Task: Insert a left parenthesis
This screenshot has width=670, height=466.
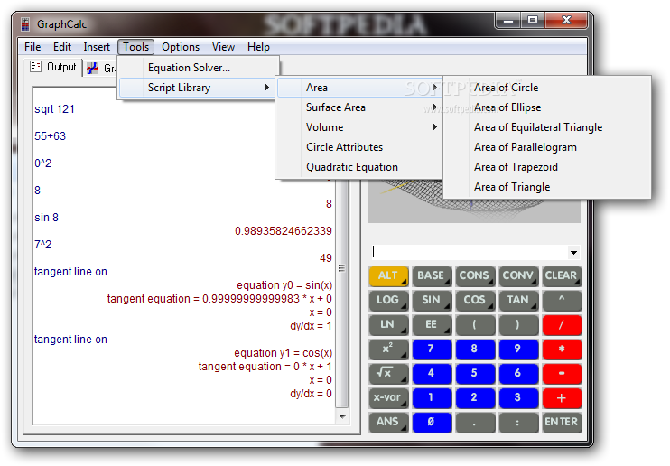Action: pos(475,324)
